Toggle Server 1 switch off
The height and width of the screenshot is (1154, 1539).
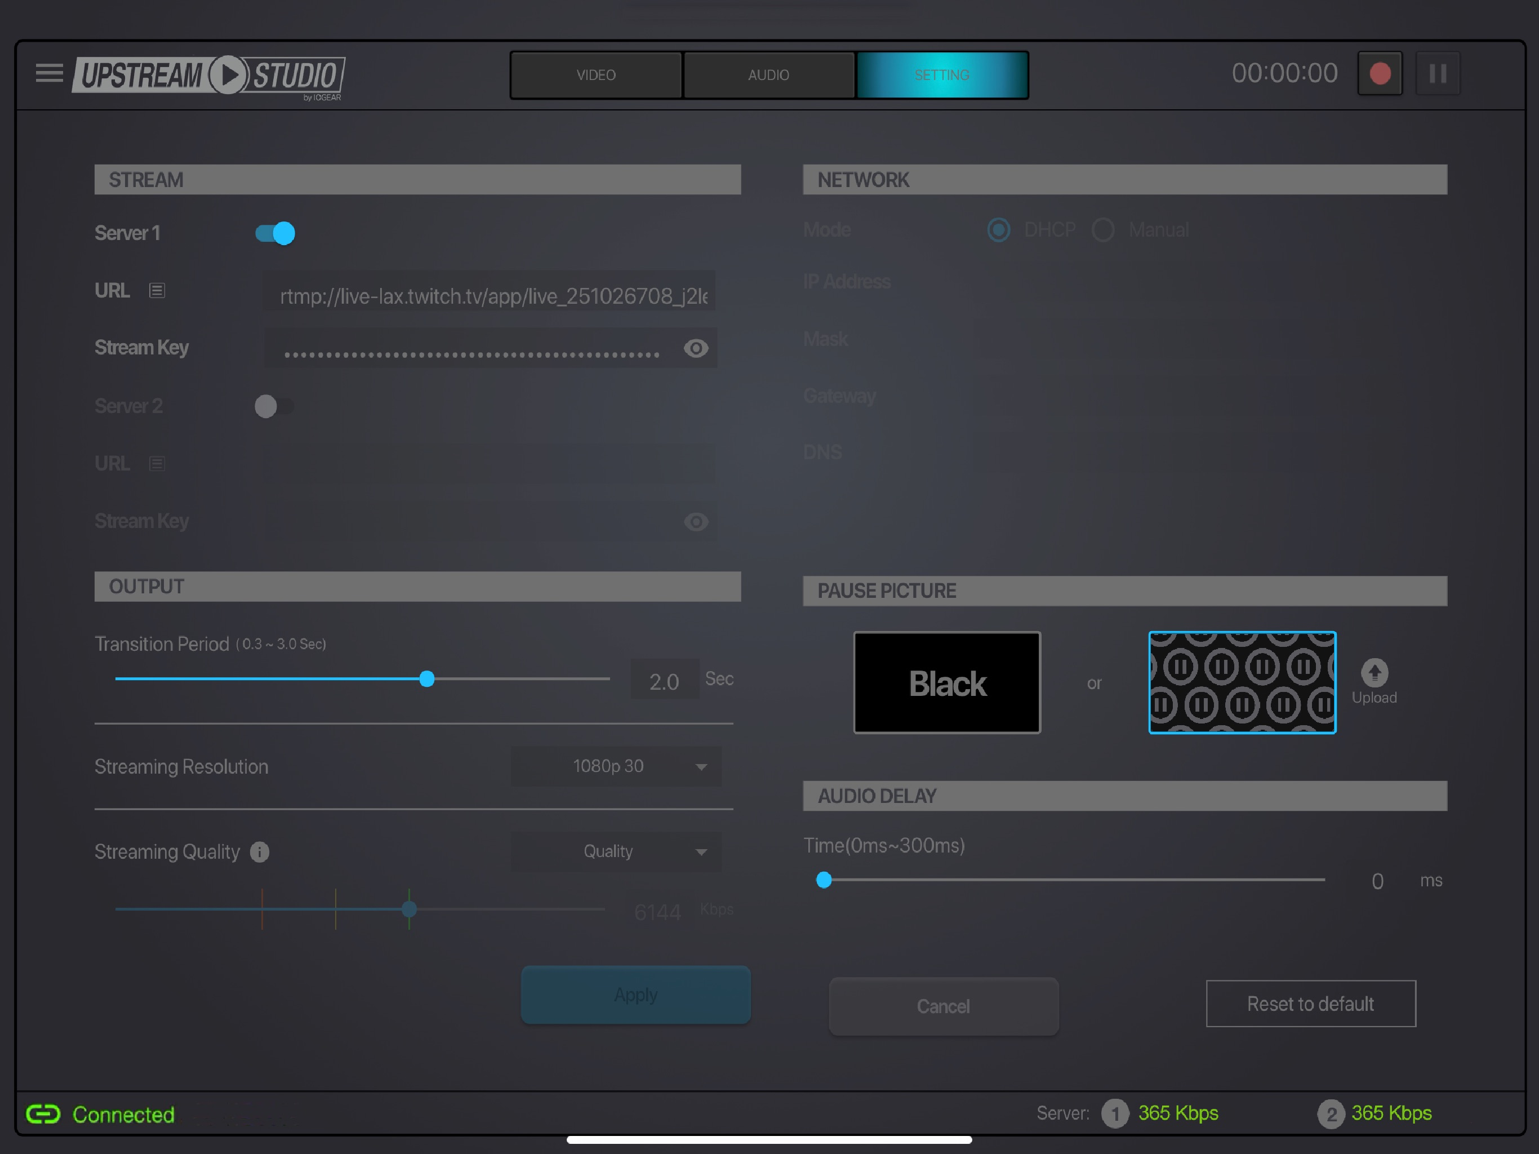coord(275,233)
